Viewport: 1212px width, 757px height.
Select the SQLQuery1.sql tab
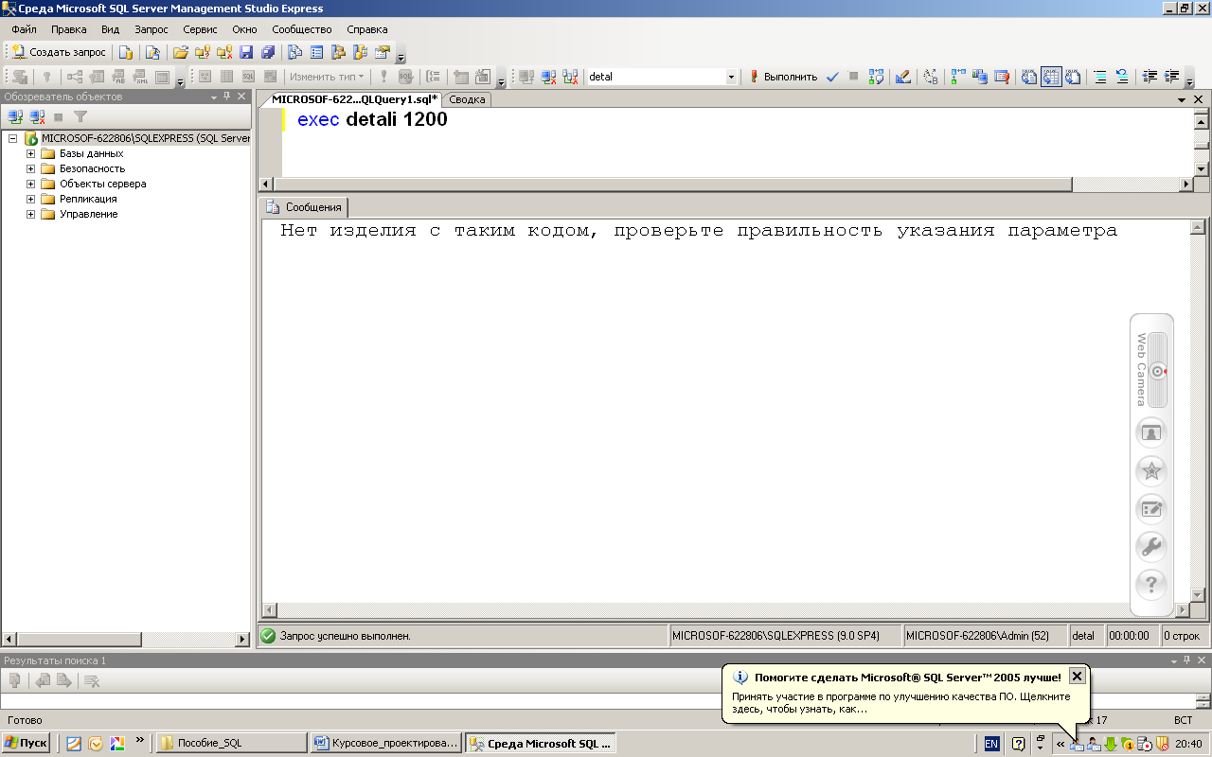coord(354,98)
